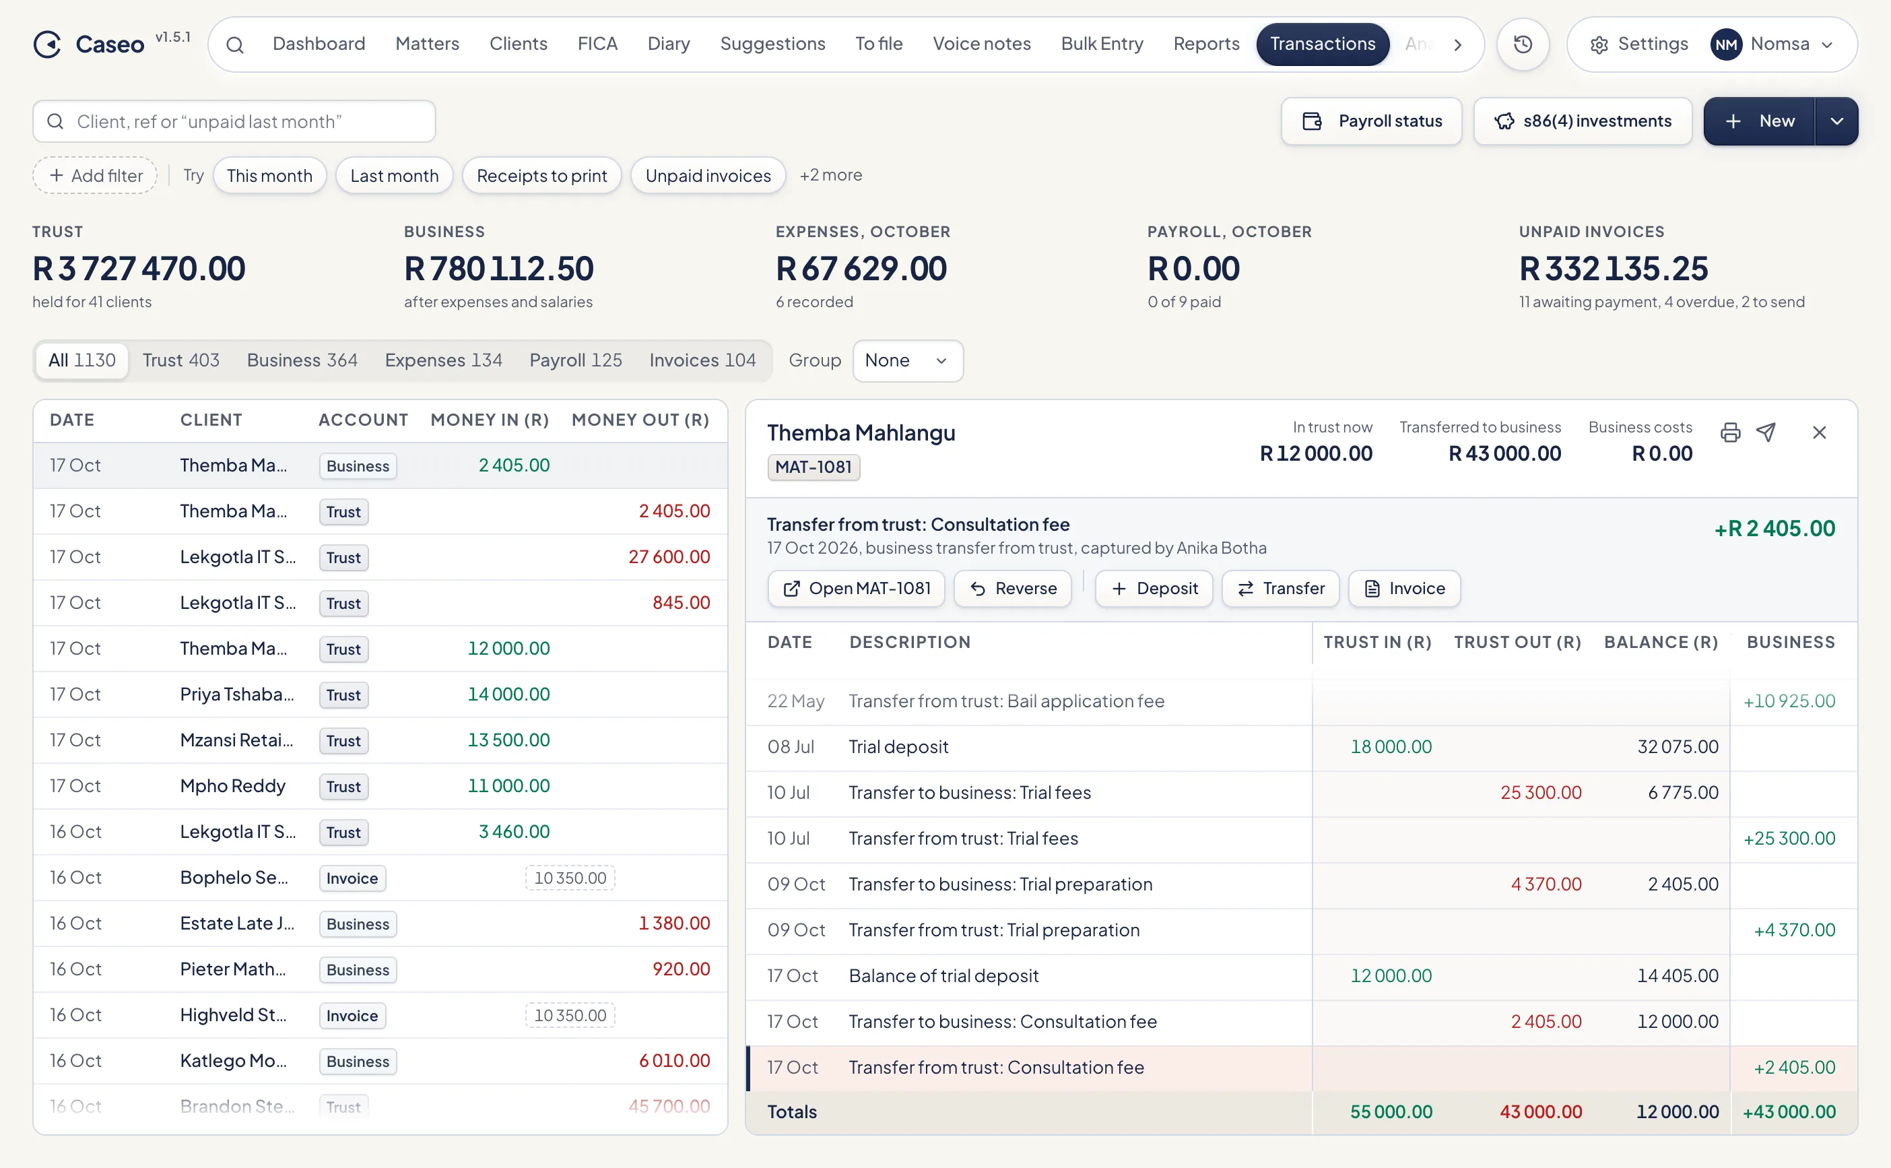Screen dimensions: 1891x1168
Task: Apply the This month filter
Action: coord(269,175)
